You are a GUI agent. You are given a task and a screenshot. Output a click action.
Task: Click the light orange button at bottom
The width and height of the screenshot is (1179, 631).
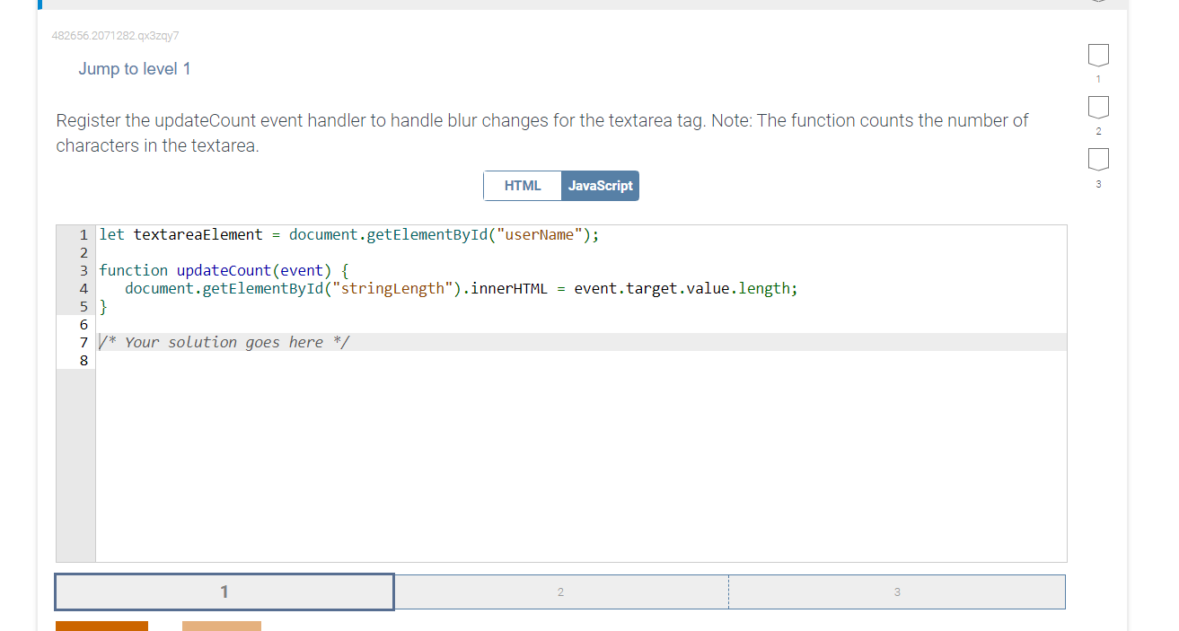tap(222, 627)
